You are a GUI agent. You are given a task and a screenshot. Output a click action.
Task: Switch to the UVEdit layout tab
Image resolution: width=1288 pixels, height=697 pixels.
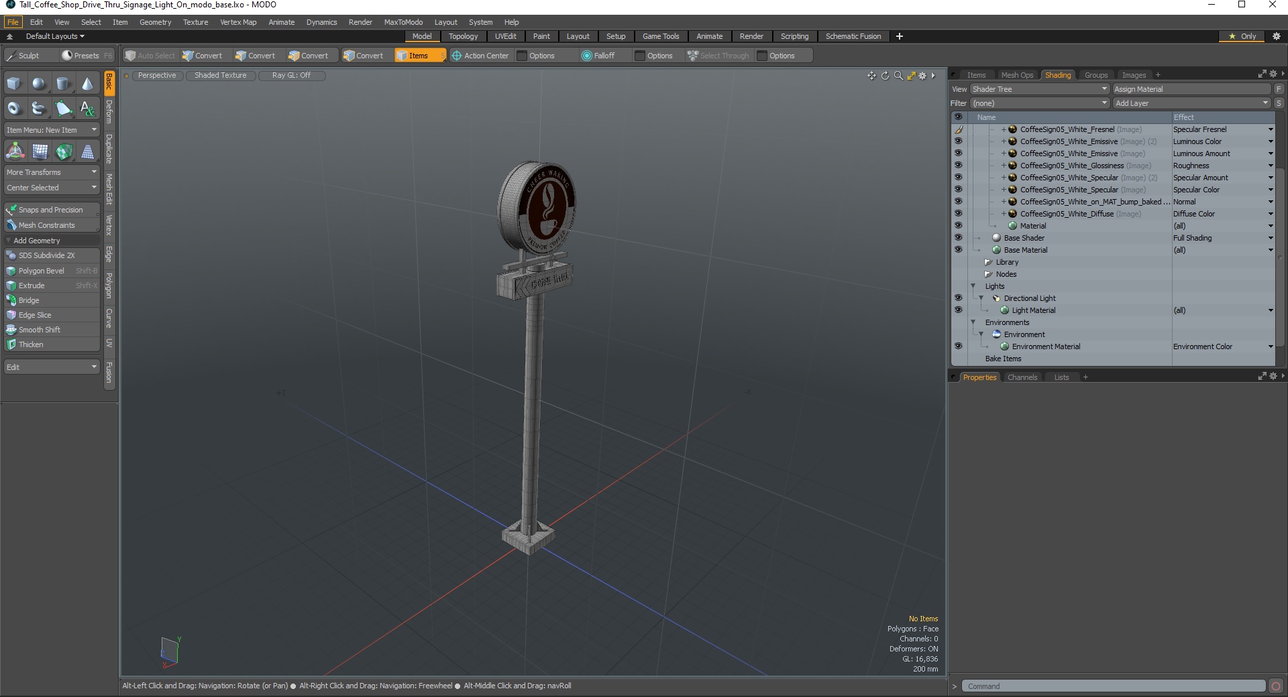505,36
